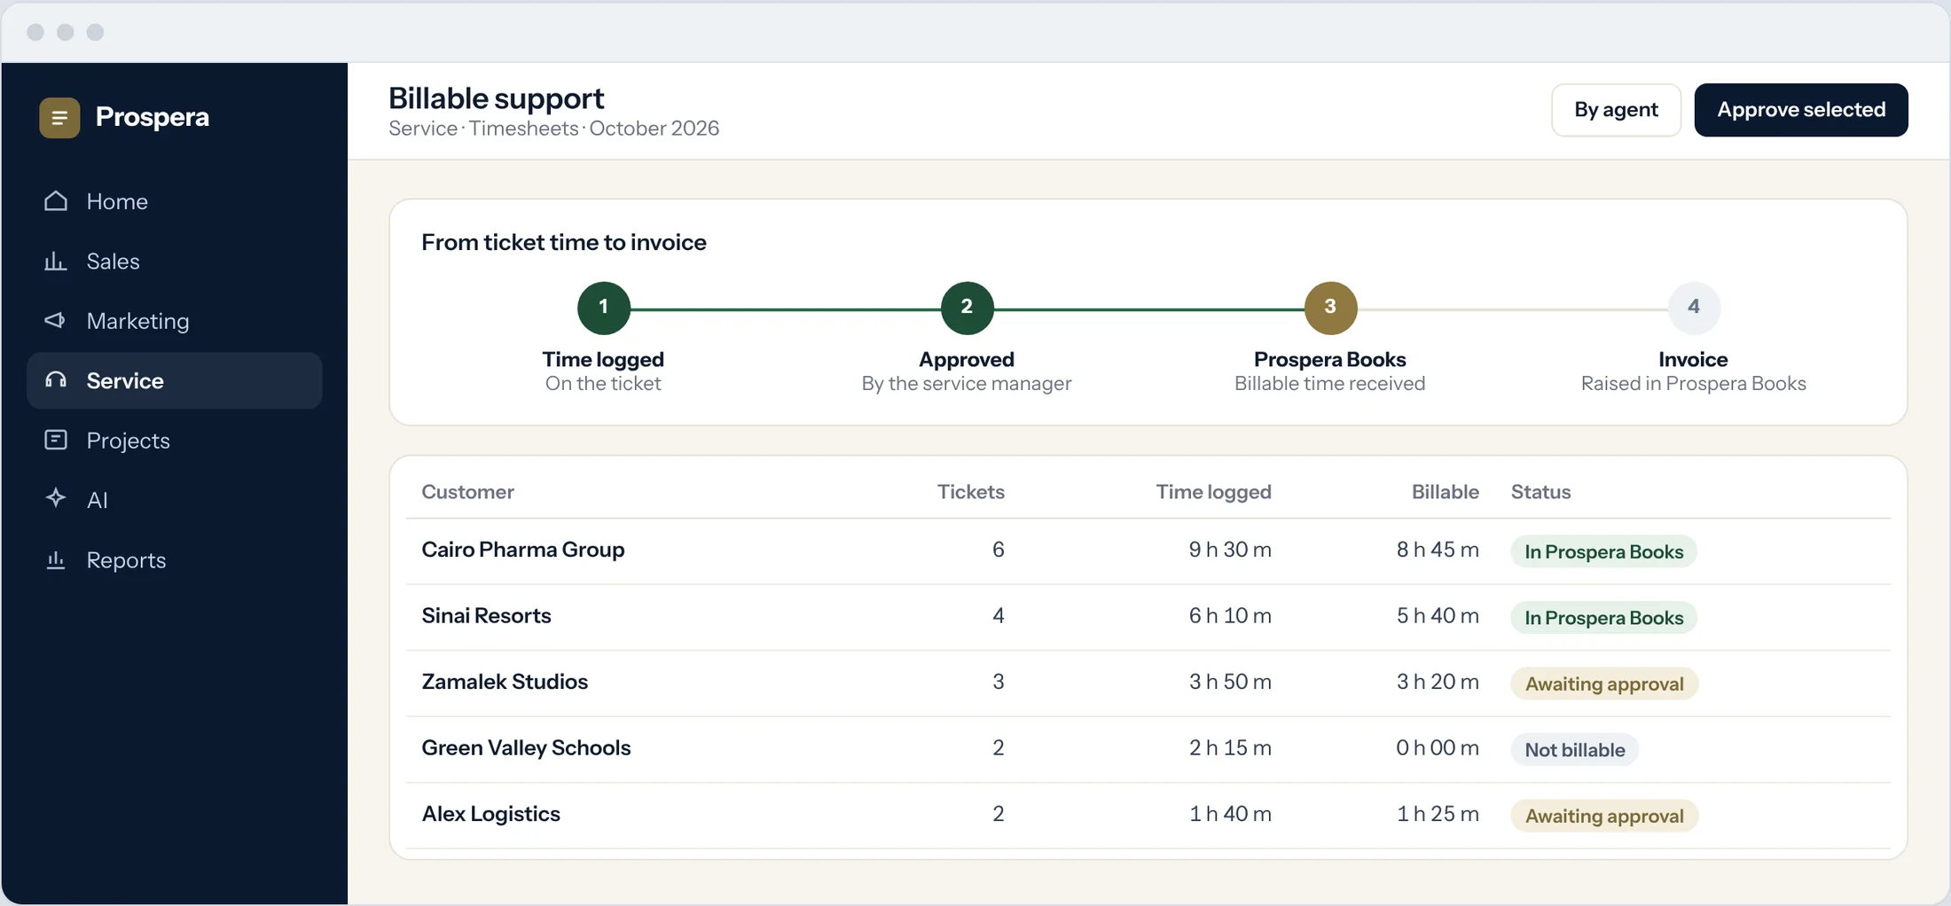Click the Prospera brand name

click(153, 117)
